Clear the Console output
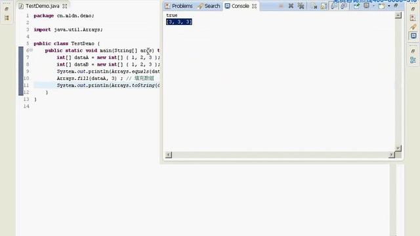The image size is (420, 236). pyautogui.click(x=314, y=6)
